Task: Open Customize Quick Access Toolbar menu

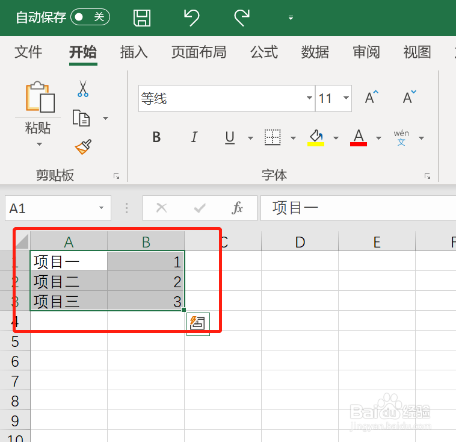Action: (291, 18)
